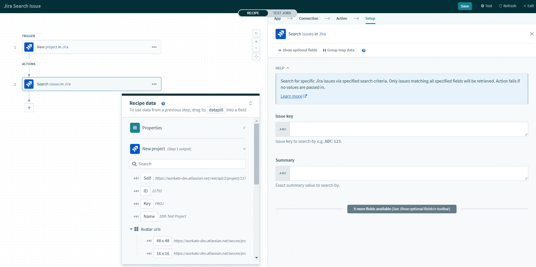Click the Jira icon on the New project trigger step
The width and height of the screenshot is (536, 267).
pyautogui.click(x=29, y=47)
